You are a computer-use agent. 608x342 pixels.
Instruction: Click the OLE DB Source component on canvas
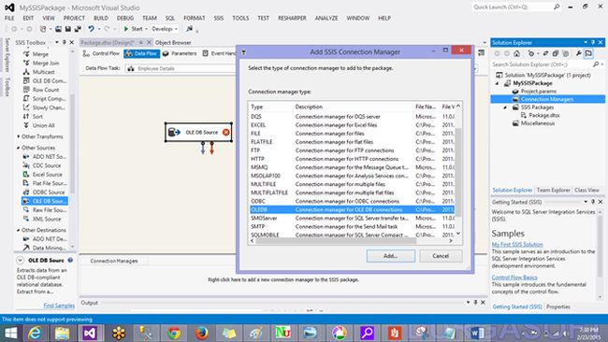pos(198,132)
